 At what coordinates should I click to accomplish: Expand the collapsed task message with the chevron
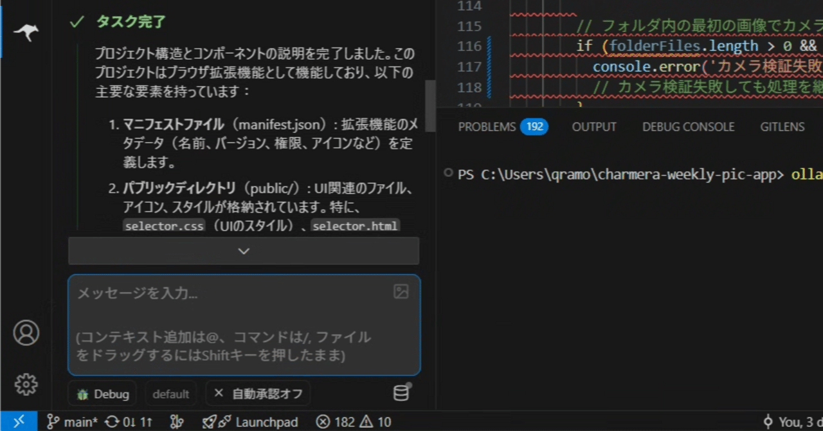pos(244,251)
